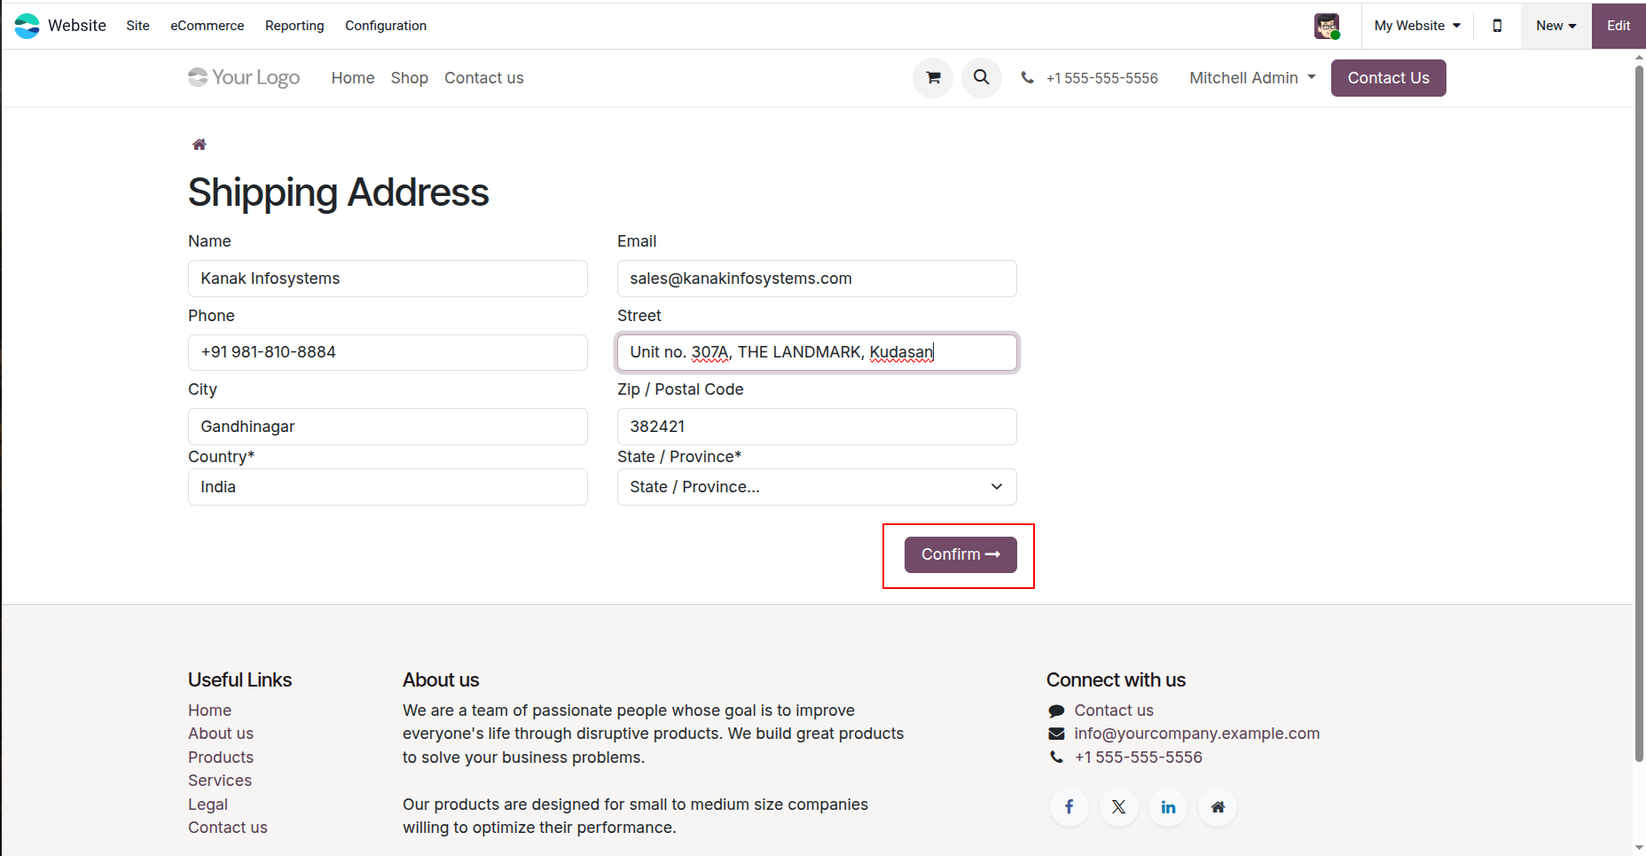1646x856 pixels.
Task: Open Contact us in the navbar
Action: pyautogui.click(x=484, y=78)
